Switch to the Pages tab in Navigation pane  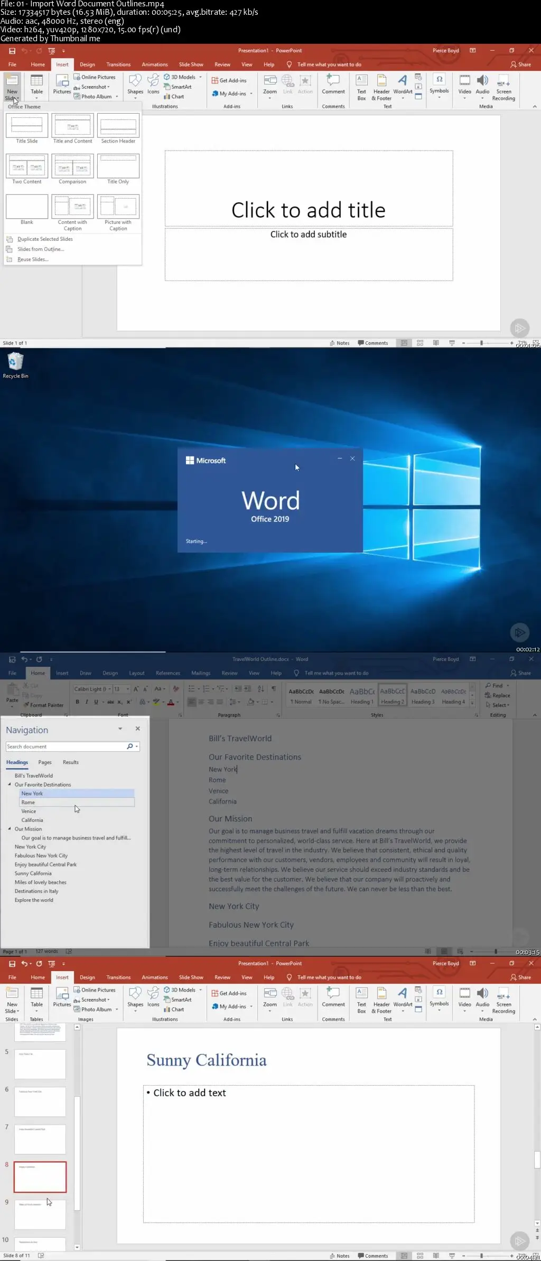pos(45,762)
